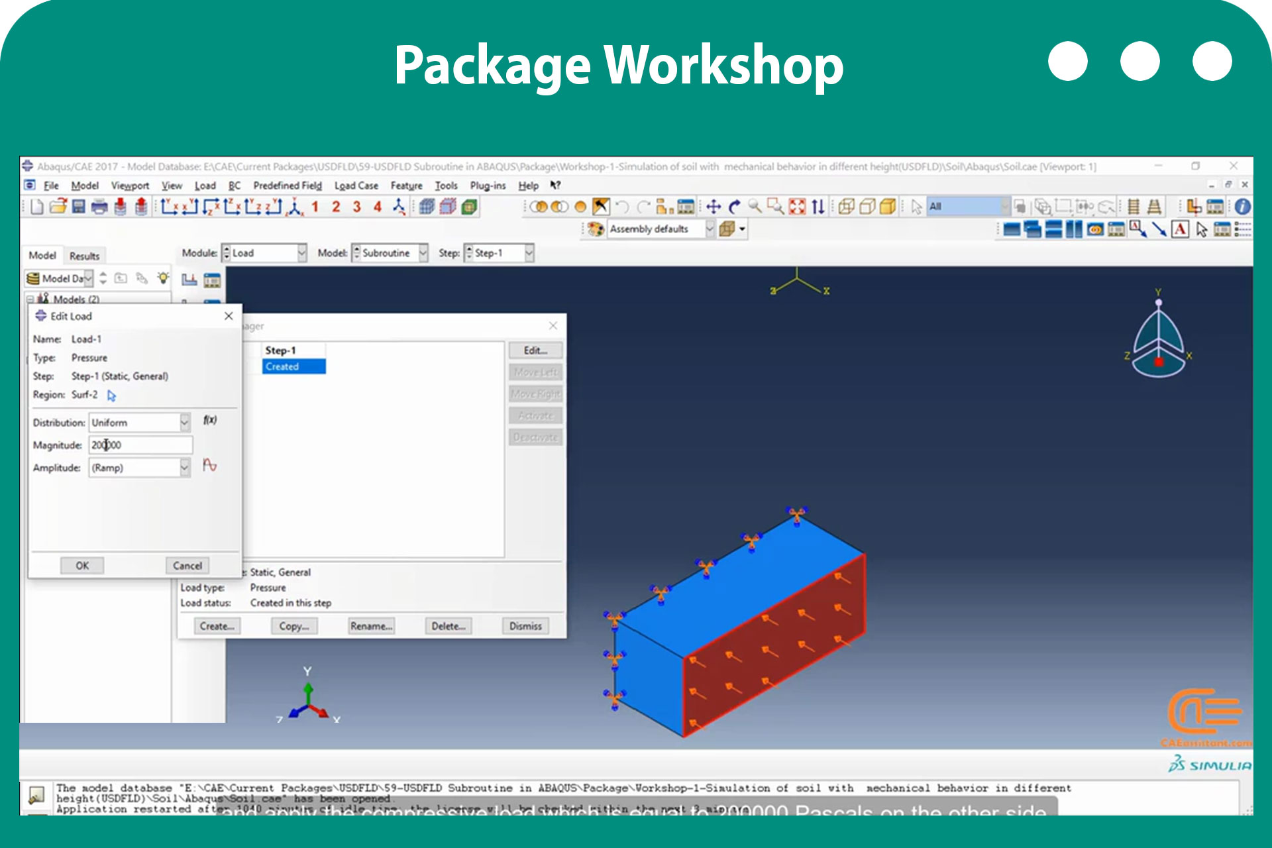Auto-fit the view to the viewport
Viewport: 1272px width, 848px height.
pyautogui.click(x=797, y=207)
